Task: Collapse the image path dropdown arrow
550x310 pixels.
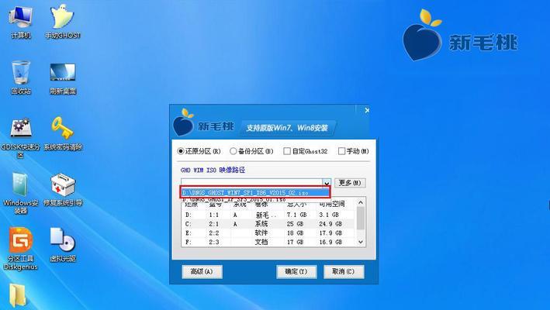Action: tap(327, 183)
